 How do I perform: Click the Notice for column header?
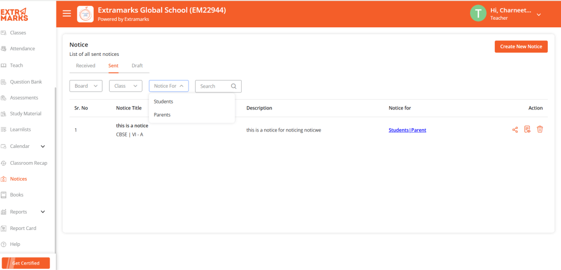(x=399, y=108)
